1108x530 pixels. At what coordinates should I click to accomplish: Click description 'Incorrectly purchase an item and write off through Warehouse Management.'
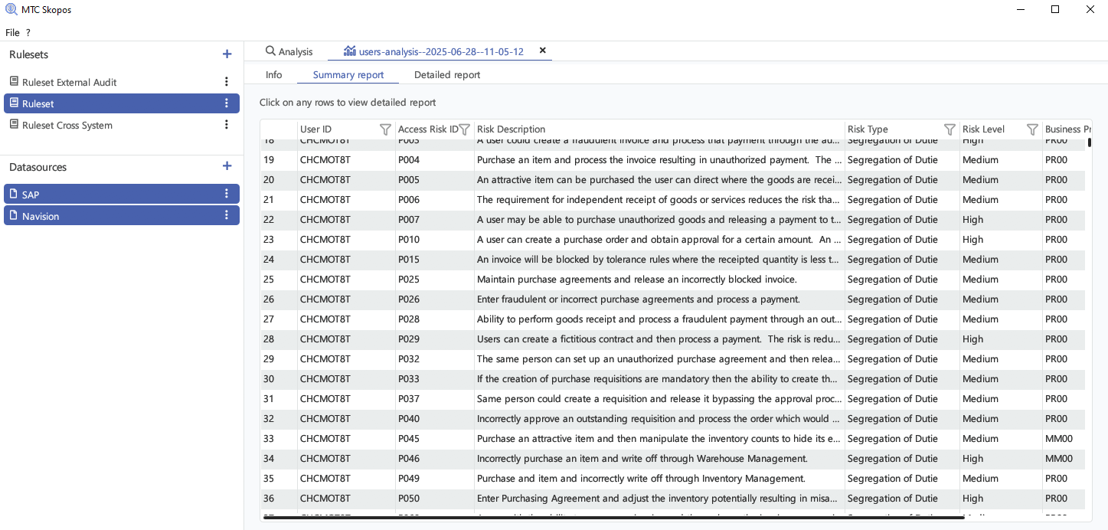click(x=642, y=459)
